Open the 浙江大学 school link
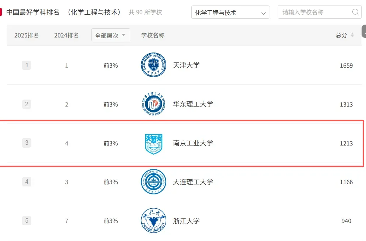 [x=186, y=221]
